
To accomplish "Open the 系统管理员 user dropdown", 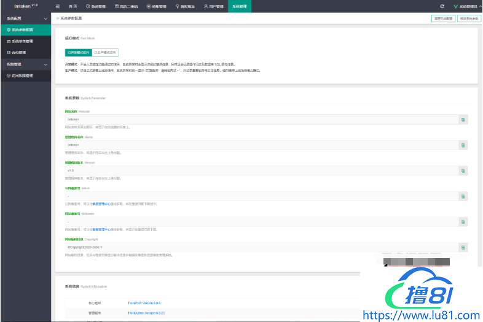I will [467, 6].
